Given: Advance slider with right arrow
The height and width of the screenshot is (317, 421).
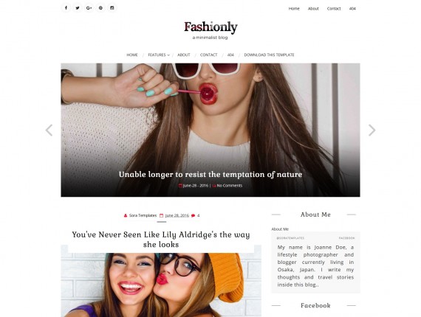Looking at the screenshot, I should click(372, 130).
